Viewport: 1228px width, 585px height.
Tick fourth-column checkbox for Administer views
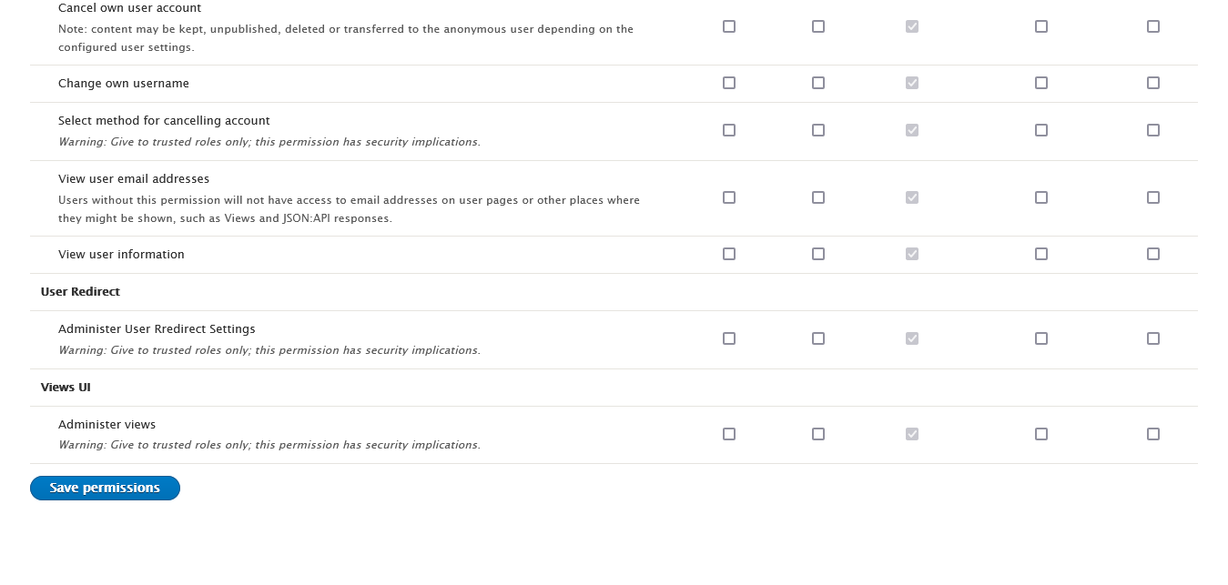coord(1041,434)
